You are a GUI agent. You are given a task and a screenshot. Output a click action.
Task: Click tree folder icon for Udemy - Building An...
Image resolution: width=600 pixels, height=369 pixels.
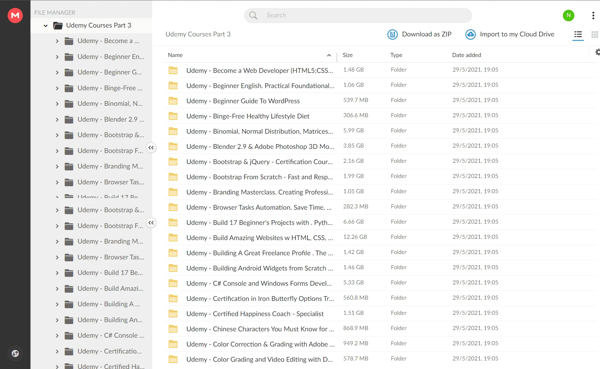(x=69, y=320)
